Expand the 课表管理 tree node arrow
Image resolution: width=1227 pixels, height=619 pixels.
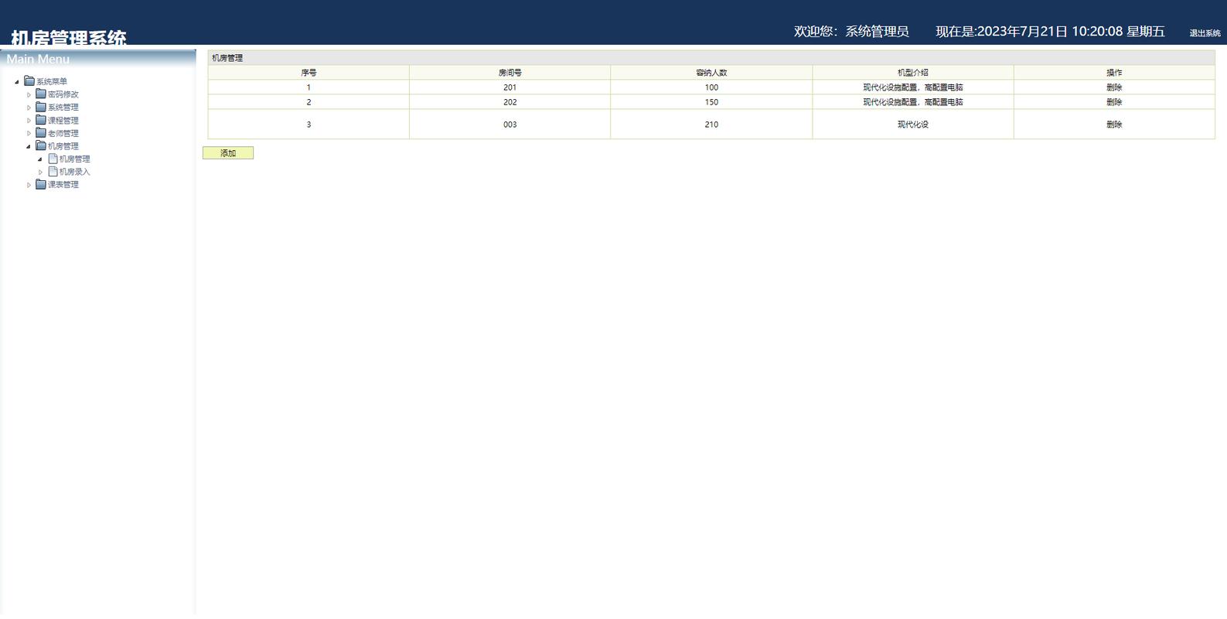tap(29, 185)
